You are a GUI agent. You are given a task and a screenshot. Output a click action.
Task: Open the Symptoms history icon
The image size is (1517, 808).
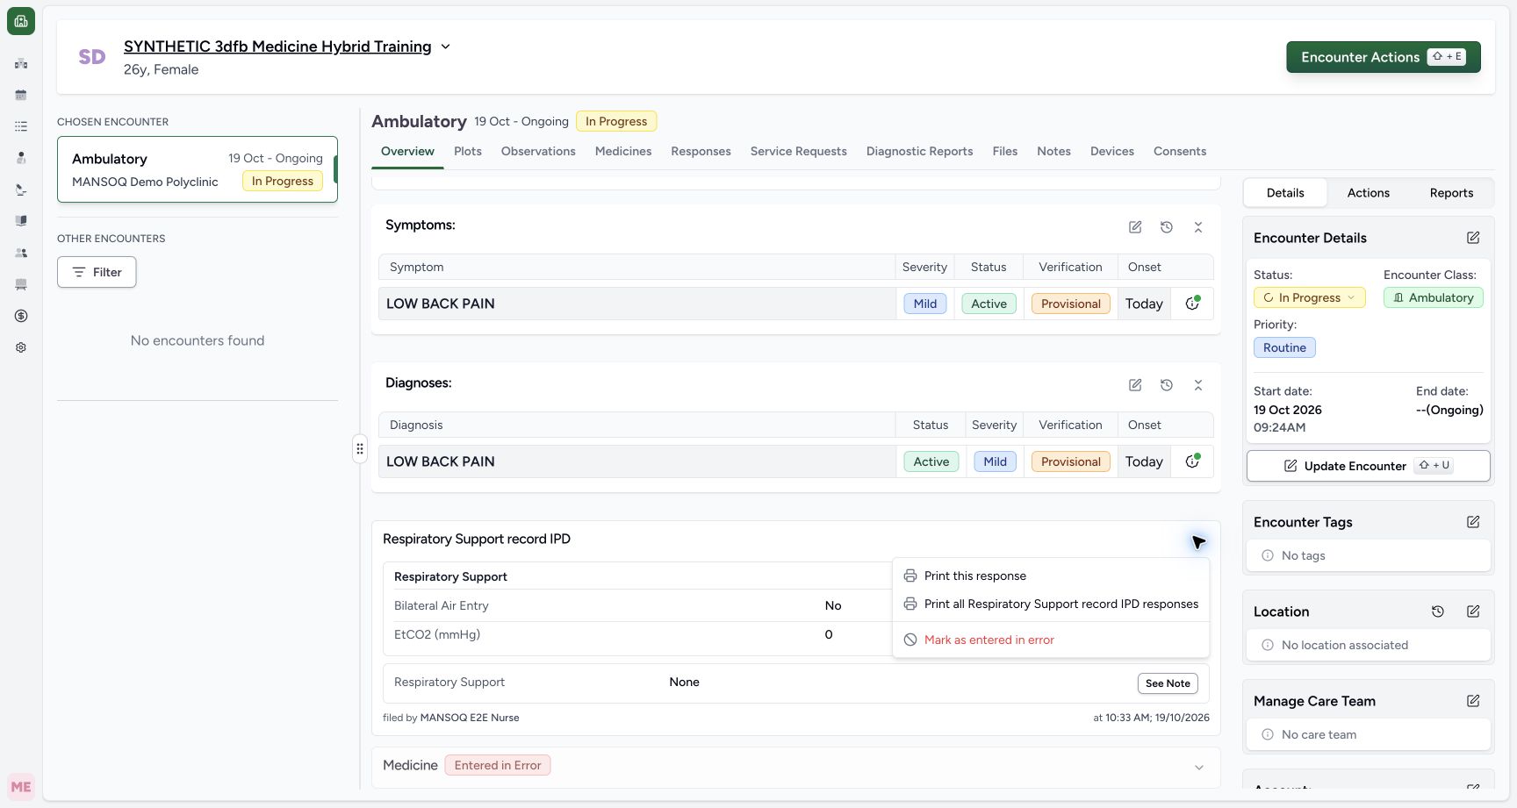[1167, 227]
